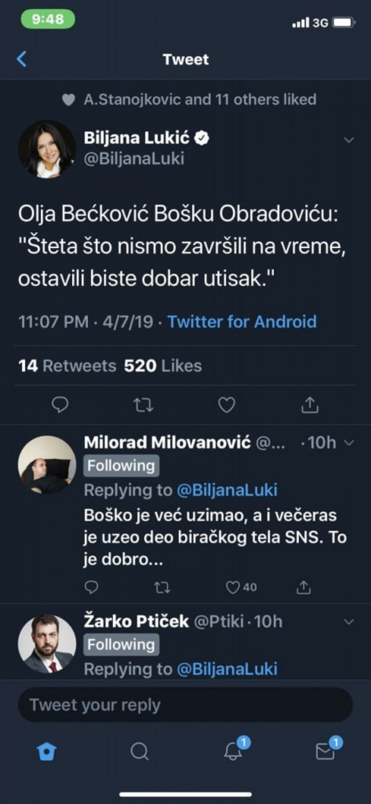Expand options chevron on Milorad Milovanović's reply
371x804 pixels.
[349, 443]
